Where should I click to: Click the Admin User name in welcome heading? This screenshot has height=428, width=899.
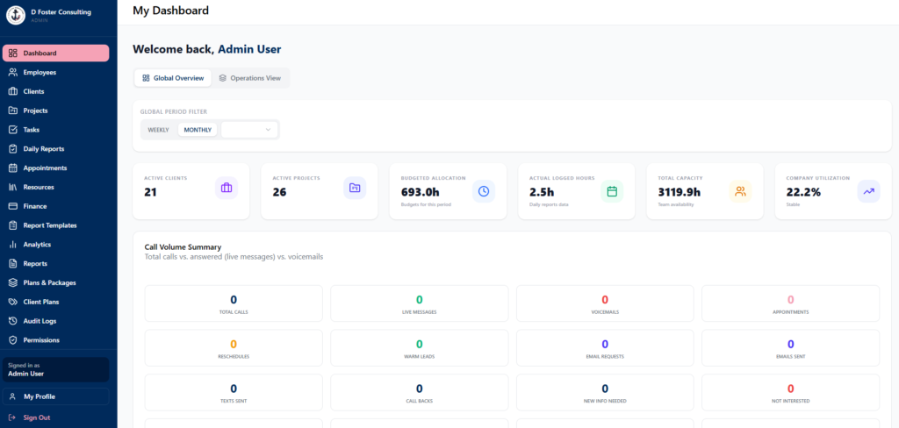tap(250, 49)
